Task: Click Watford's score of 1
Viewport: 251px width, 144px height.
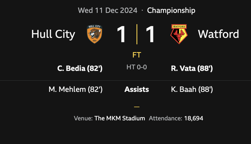Action: (x=150, y=34)
